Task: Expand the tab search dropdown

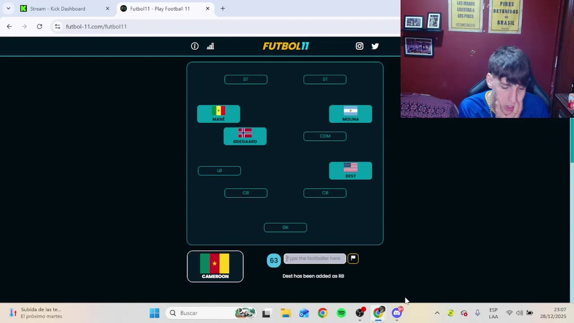Action: pos(8,9)
